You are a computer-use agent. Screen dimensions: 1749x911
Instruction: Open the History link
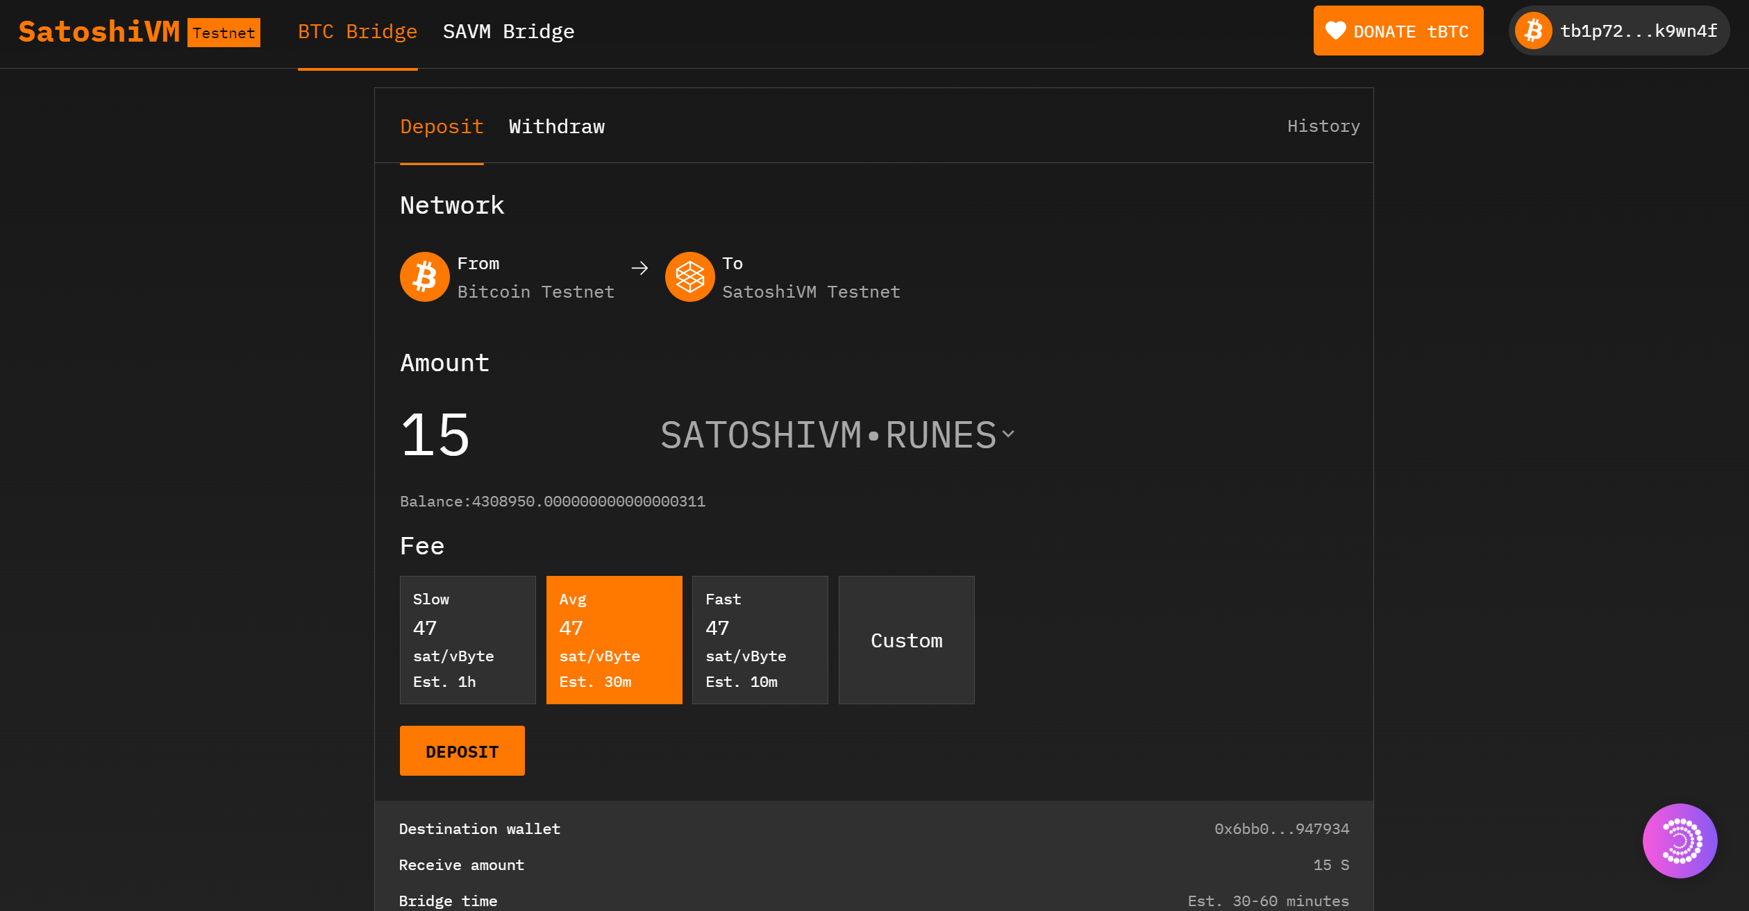coord(1323,126)
